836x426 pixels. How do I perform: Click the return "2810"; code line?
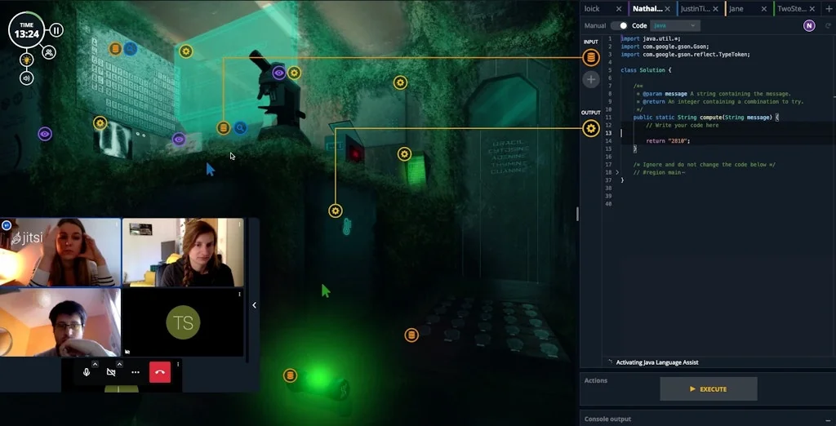point(668,140)
